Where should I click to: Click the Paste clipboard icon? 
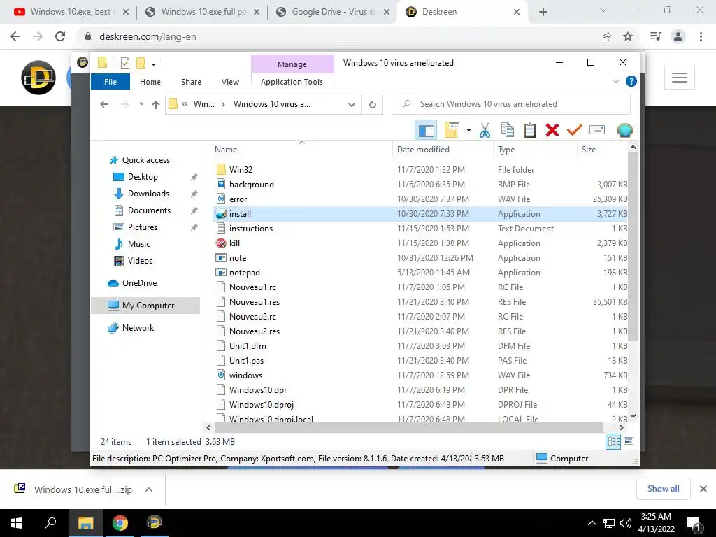click(x=530, y=130)
